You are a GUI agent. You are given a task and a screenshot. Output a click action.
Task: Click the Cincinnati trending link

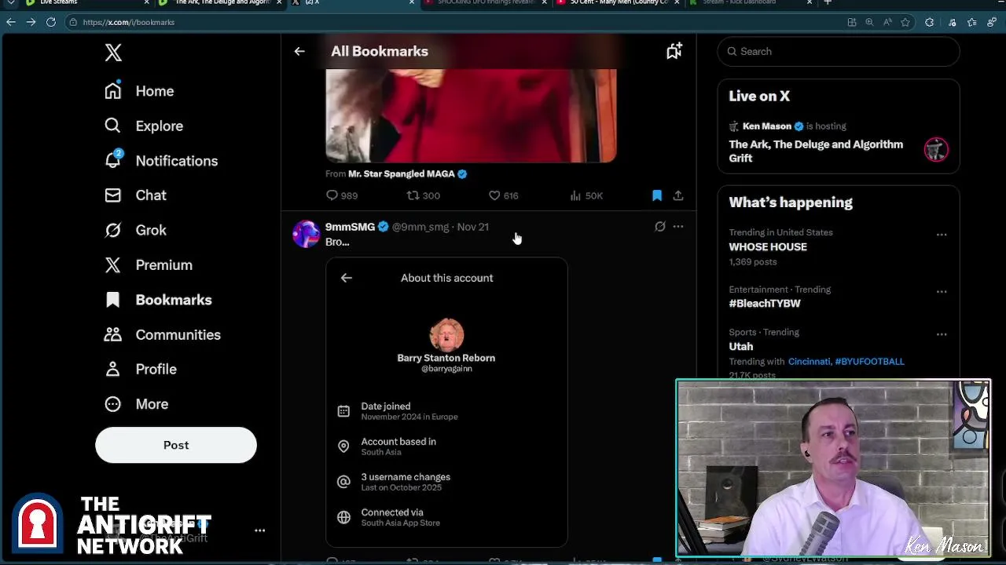coord(810,362)
